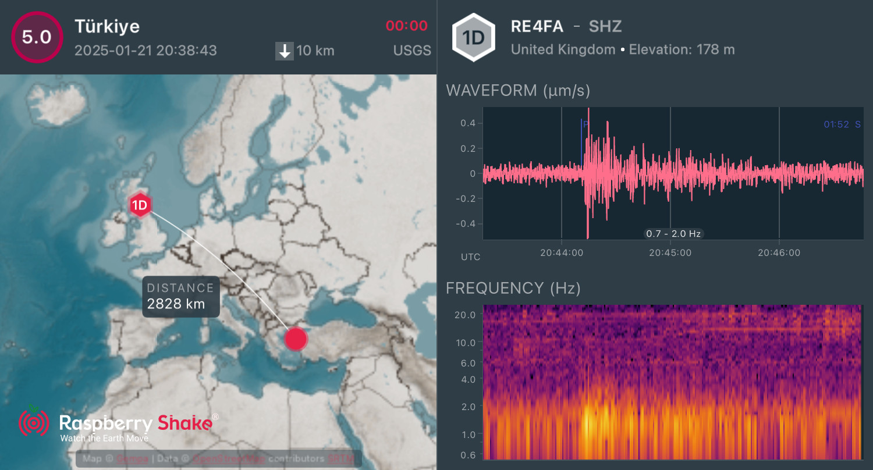Click the 2025-01-21 20:38:43 timestamp

(x=145, y=51)
